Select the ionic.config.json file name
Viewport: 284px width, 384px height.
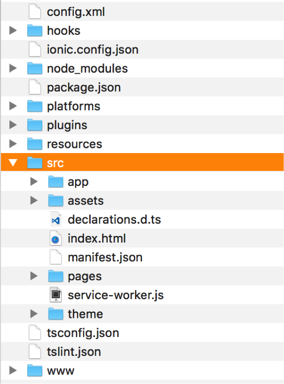point(93,50)
